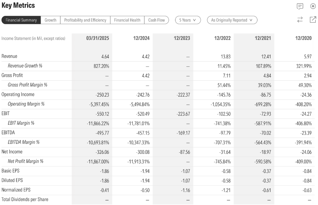
Task: Click the export pop-out icon
Action: tap(313, 20)
